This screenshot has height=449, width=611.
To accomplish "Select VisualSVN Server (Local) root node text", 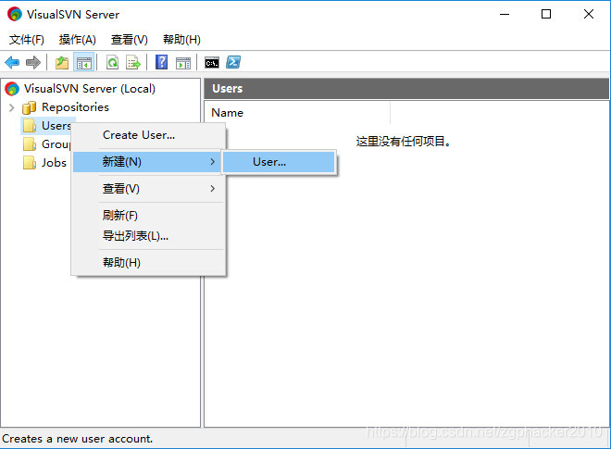I will 90,89.
